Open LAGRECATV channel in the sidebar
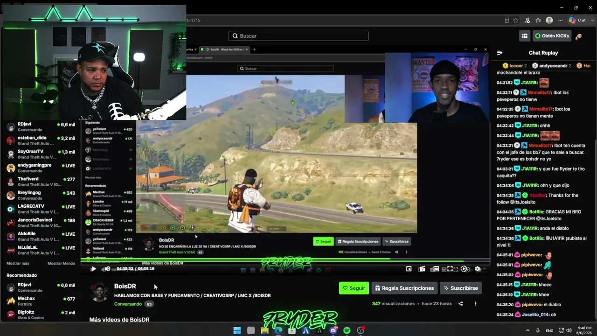597x336 pixels. [41, 209]
